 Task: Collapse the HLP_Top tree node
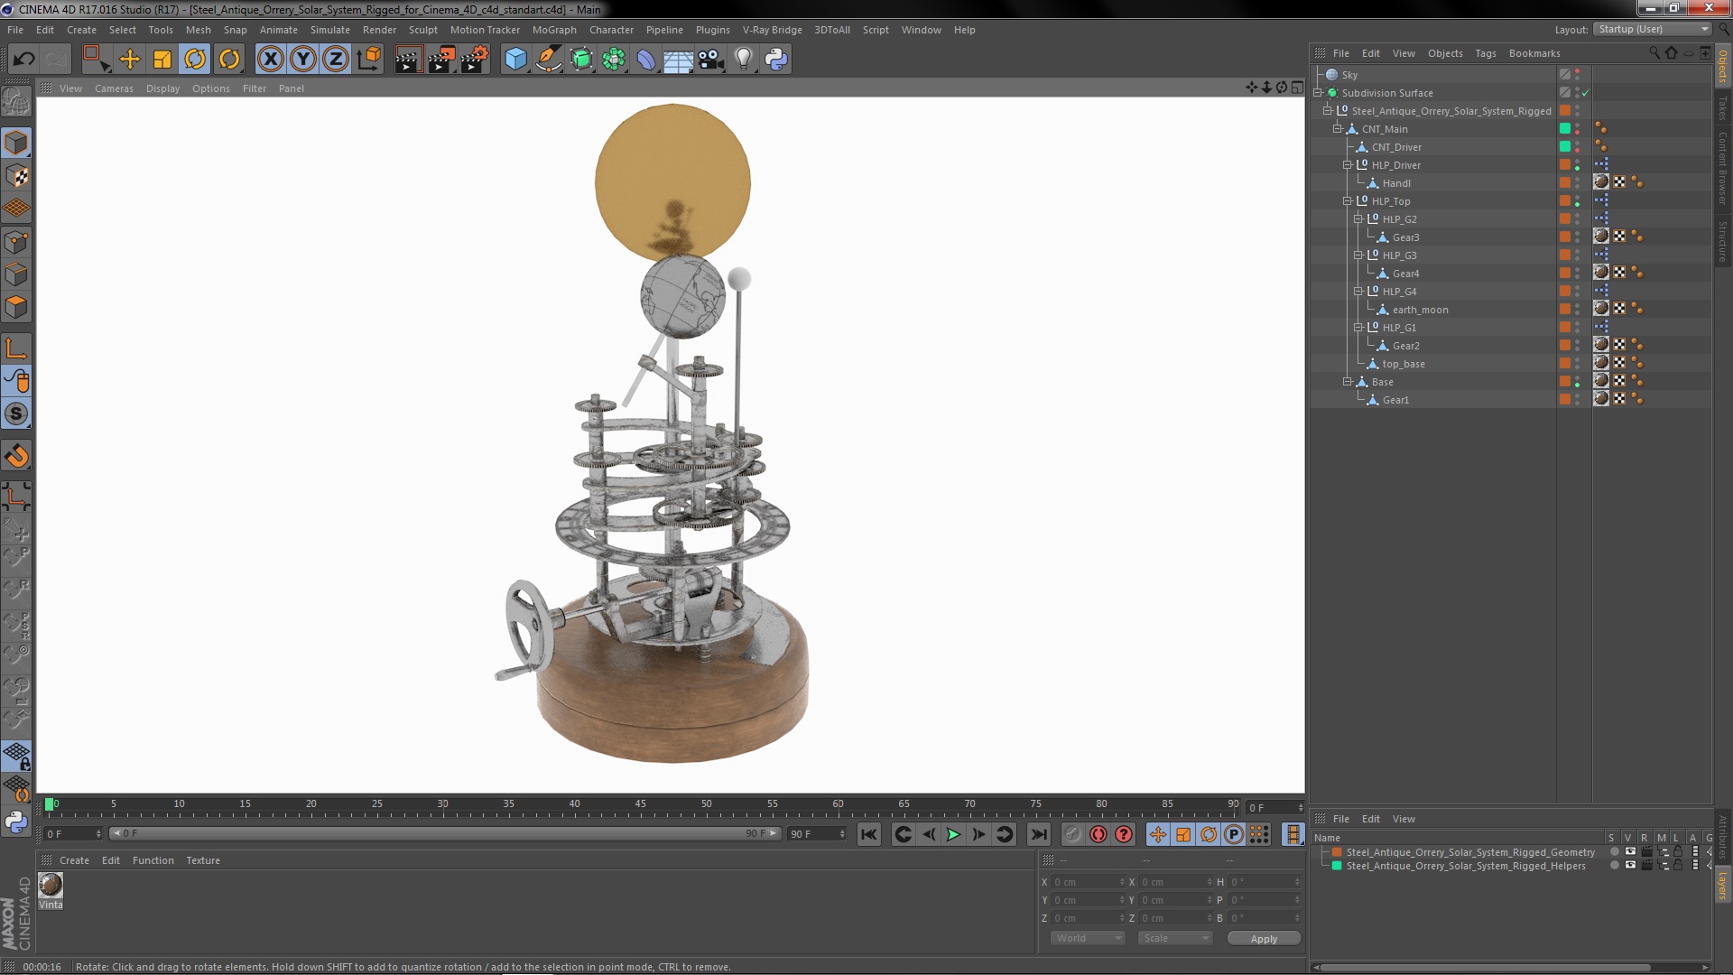tap(1348, 201)
